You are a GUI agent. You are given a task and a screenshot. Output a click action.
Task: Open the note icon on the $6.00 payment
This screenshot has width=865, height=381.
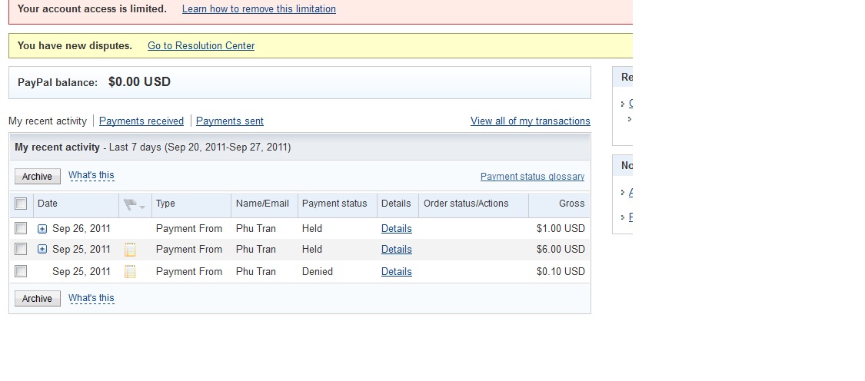(130, 250)
